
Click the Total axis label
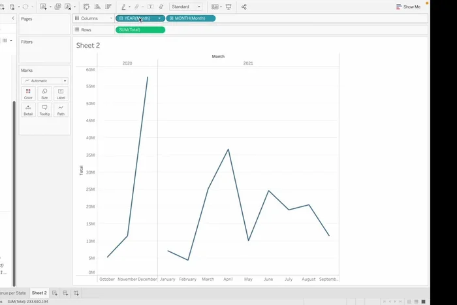pyautogui.click(x=82, y=170)
